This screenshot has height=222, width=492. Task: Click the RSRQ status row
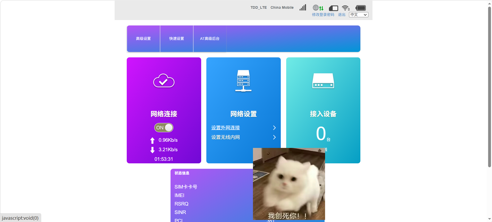click(181, 204)
